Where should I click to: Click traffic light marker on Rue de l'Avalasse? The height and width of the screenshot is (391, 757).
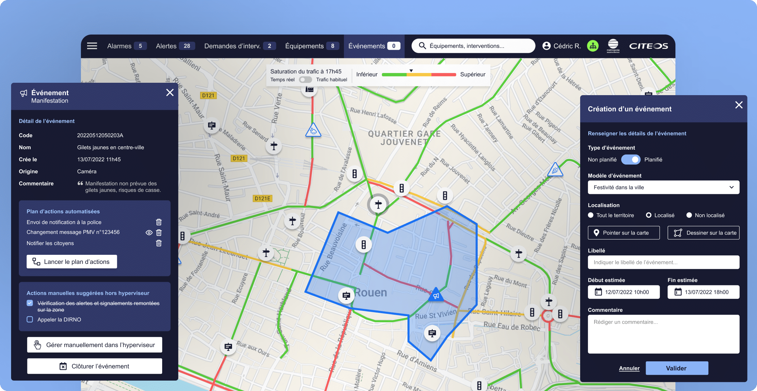(354, 174)
